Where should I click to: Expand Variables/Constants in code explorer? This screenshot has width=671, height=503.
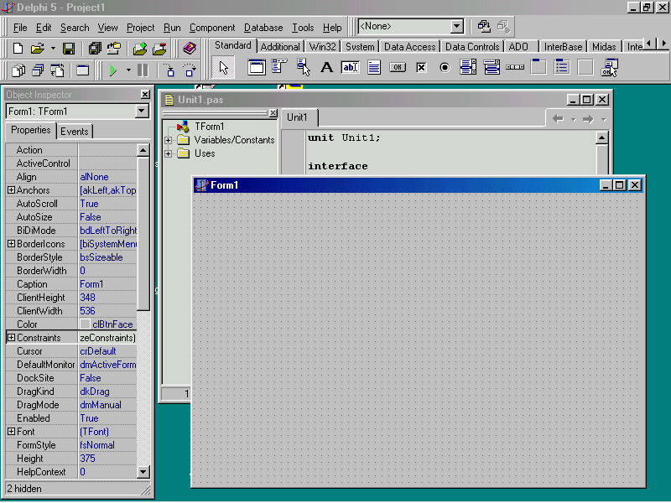pyautogui.click(x=169, y=140)
